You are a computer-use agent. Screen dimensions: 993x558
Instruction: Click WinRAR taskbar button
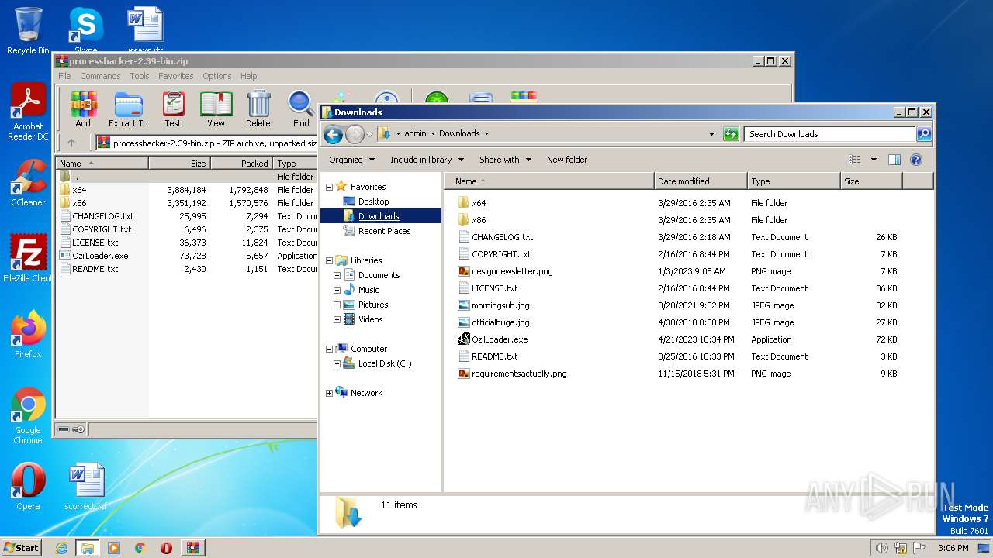[192, 548]
